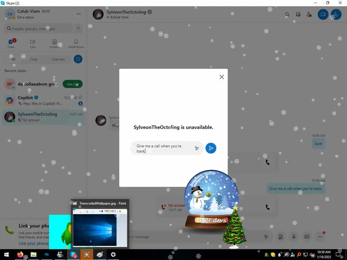Switch to the Calls navigation tab
347x260 pixels.
click(x=33, y=43)
